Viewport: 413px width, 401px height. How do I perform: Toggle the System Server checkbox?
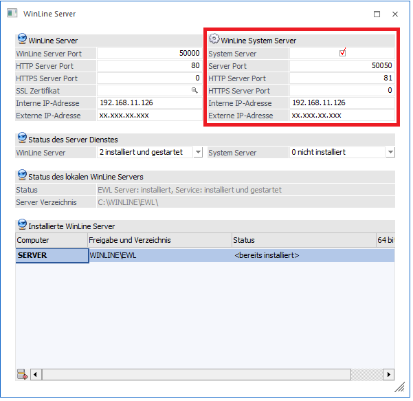tap(342, 53)
